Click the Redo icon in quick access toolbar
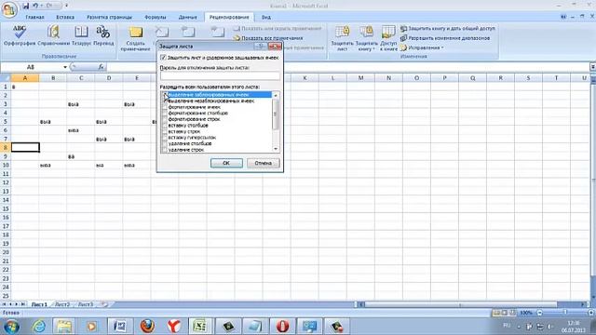This screenshot has width=596, height=335. tap(49, 6)
